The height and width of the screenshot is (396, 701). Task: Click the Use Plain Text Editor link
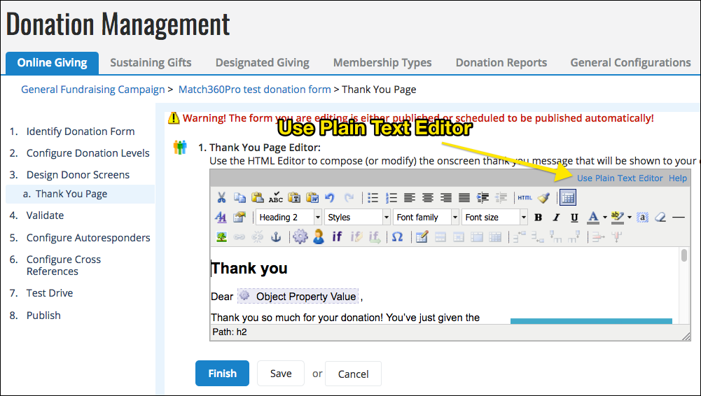pos(619,178)
